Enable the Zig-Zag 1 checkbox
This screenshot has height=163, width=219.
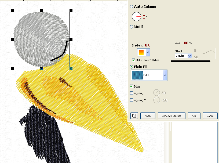point(131,93)
